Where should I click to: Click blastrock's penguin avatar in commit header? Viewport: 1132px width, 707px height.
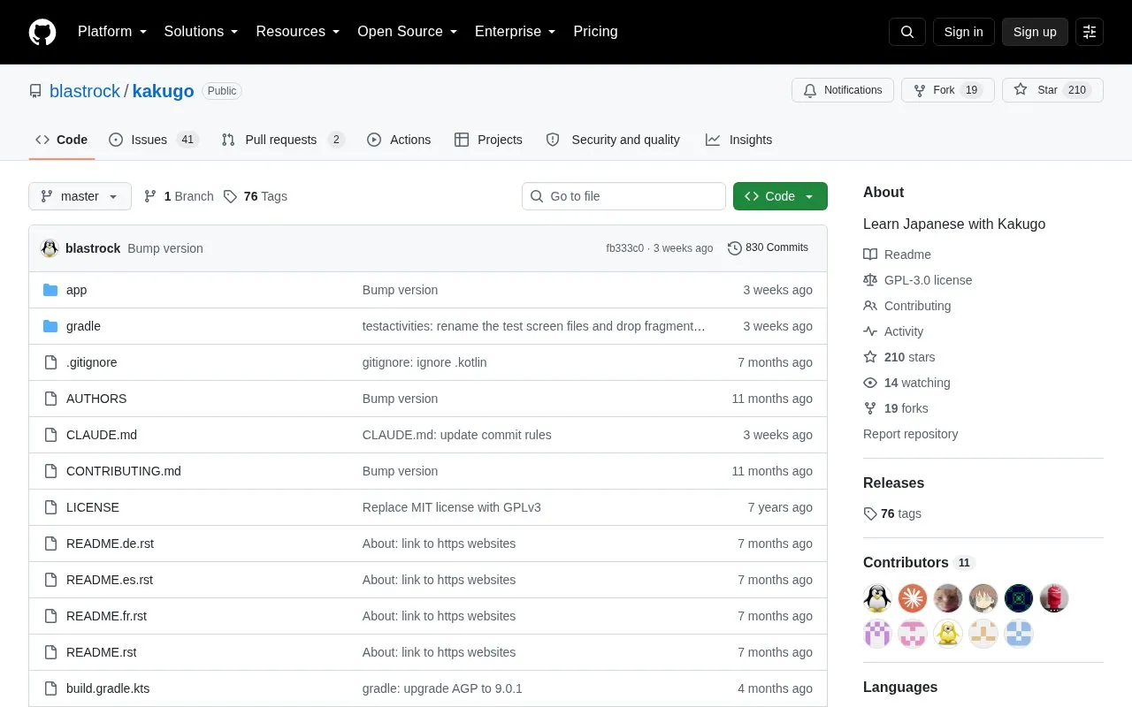50,248
